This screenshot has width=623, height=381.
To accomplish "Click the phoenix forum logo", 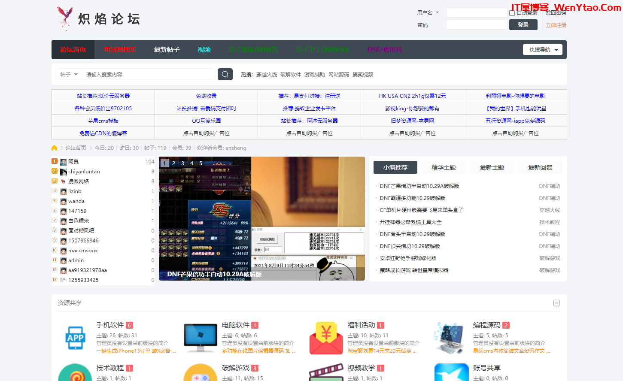I will [98, 19].
